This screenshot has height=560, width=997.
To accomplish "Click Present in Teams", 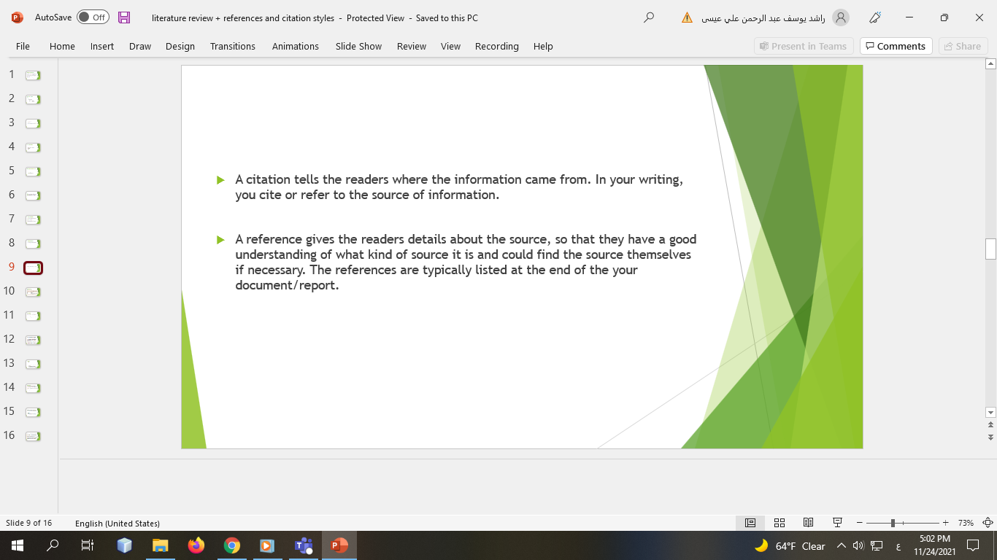I will (804, 45).
